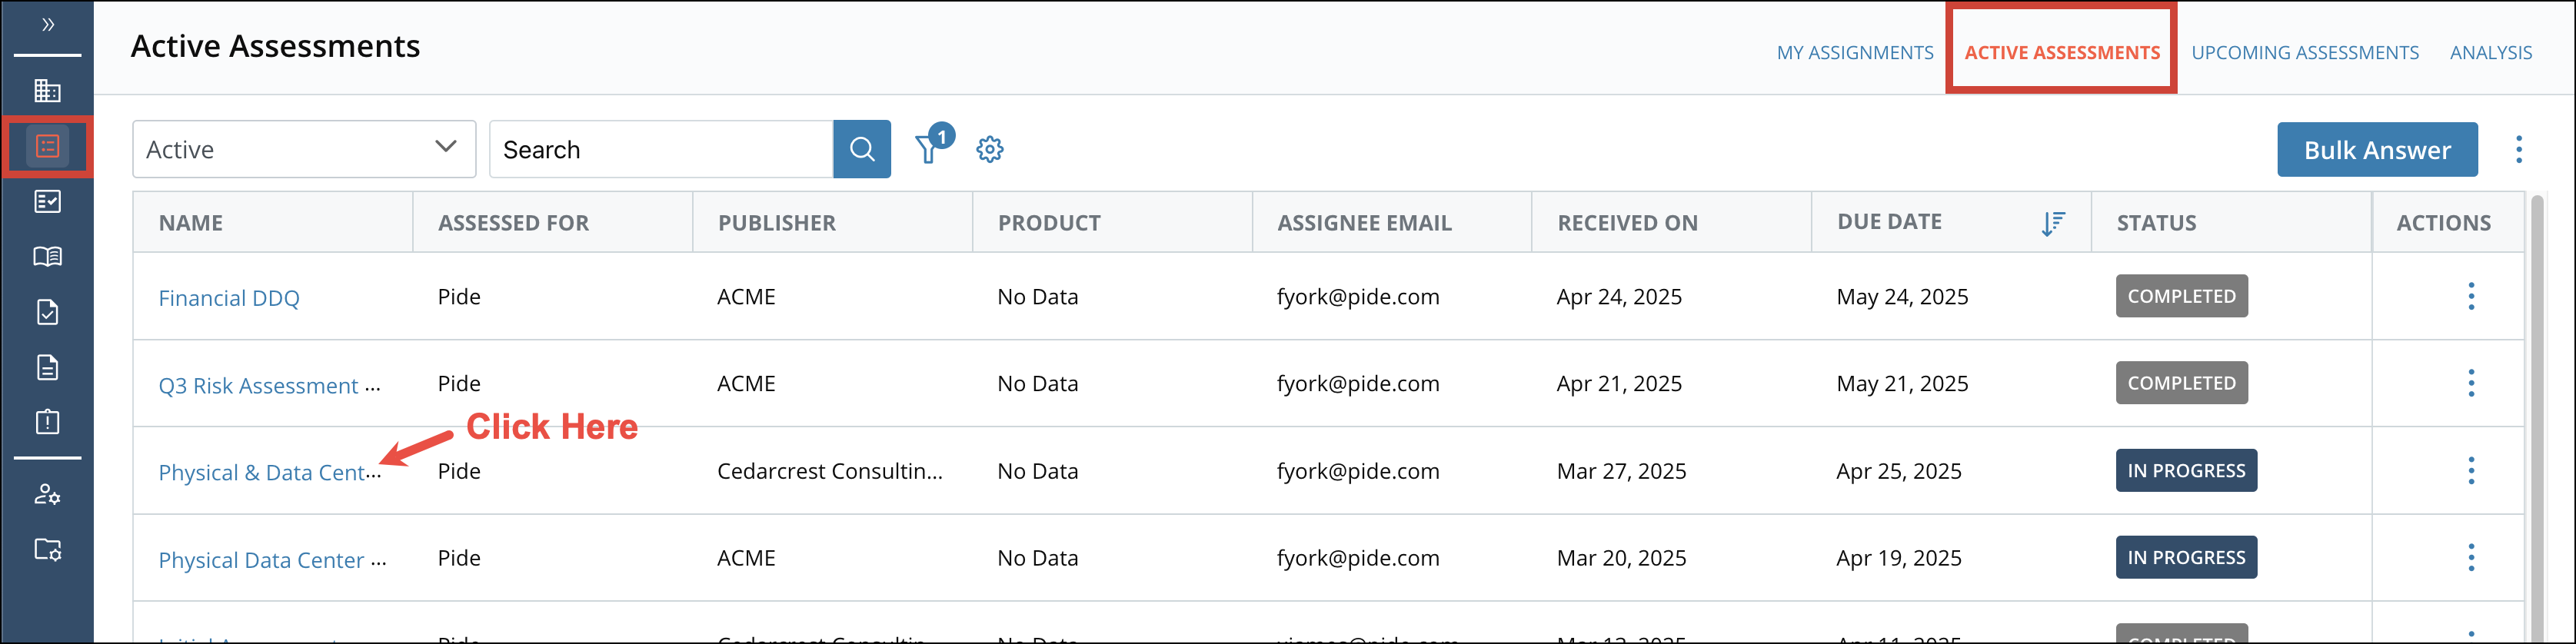This screenshot has width=2576, height=644.
Task: Open the Financial DDQ assessment link
Action: [x=229, y=298]
